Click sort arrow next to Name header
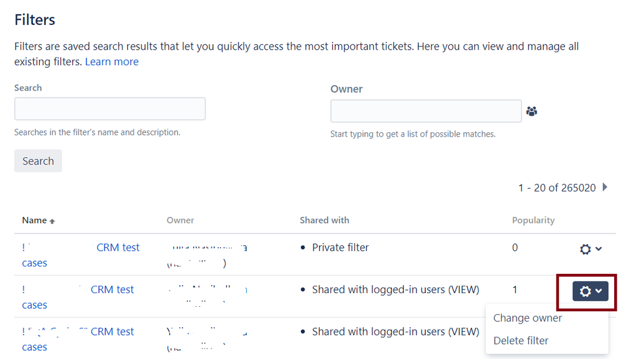This screenshot has width=621, height=359. click(x=52, y=221)
